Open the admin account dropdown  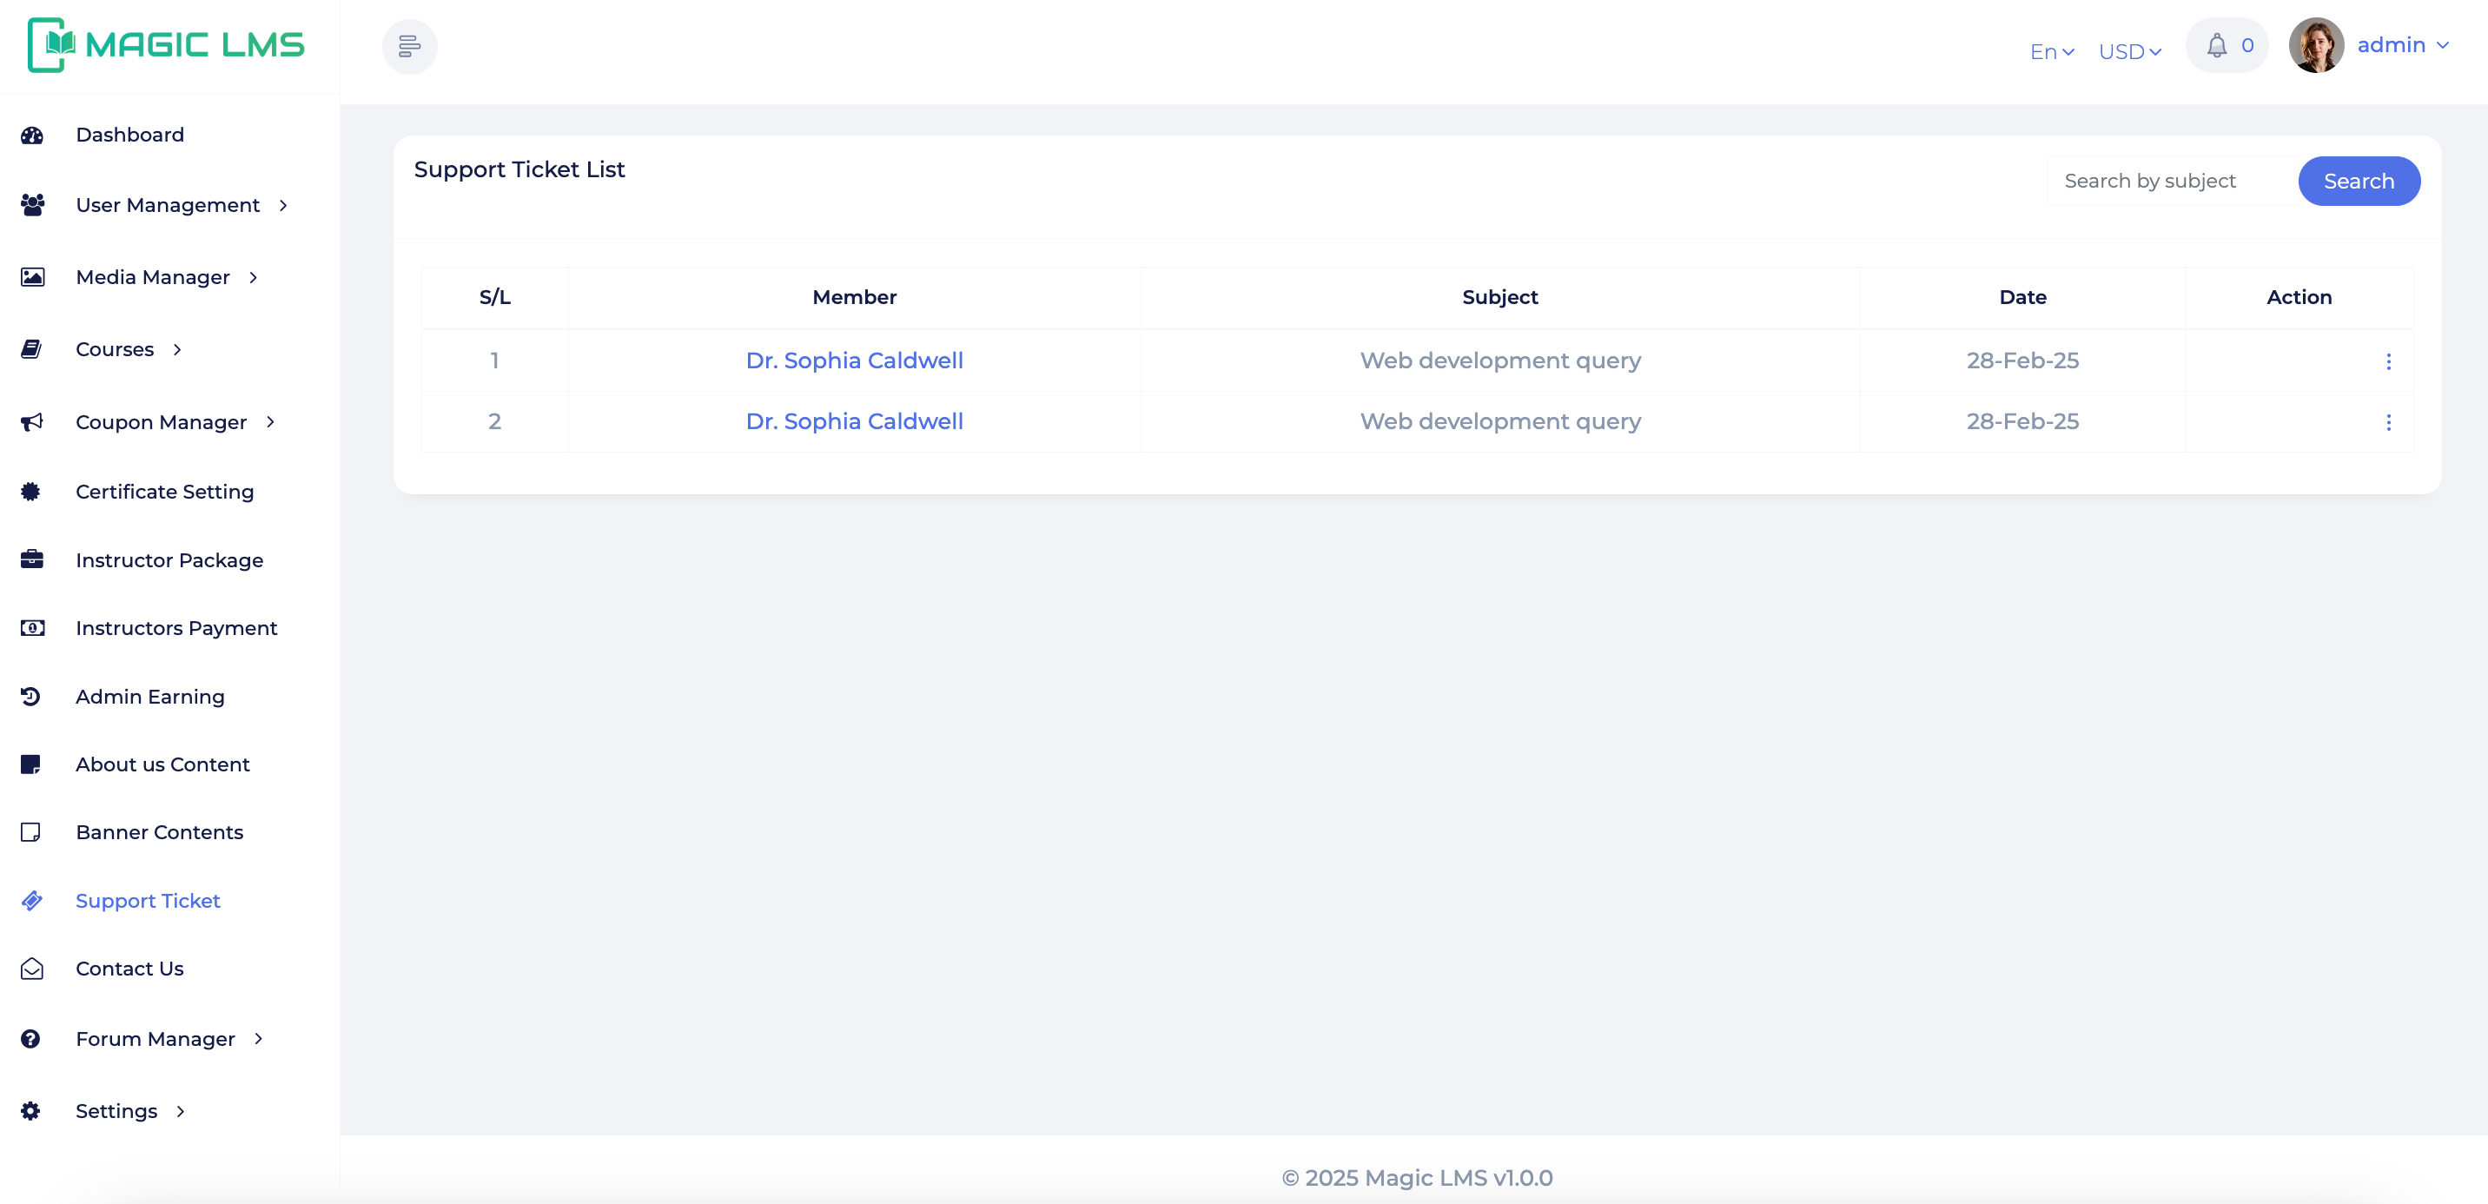[2402, 45]
